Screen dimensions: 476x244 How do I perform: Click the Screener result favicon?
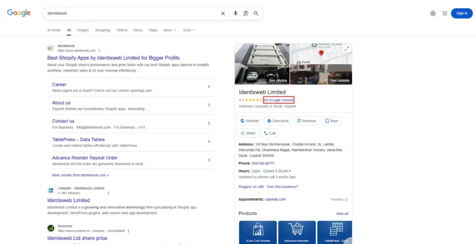click(51, 228)
